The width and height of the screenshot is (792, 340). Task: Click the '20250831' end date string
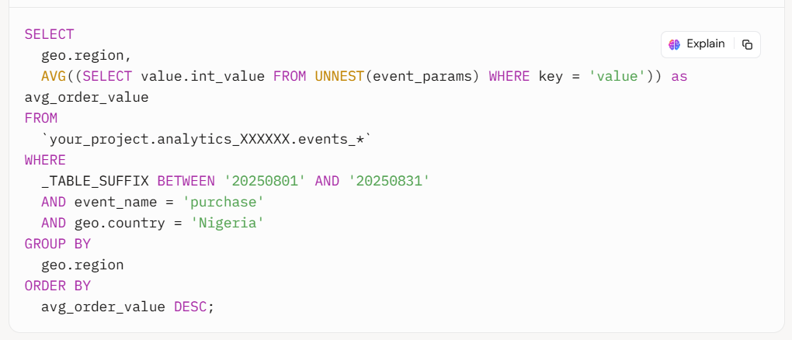coord(389,181)
